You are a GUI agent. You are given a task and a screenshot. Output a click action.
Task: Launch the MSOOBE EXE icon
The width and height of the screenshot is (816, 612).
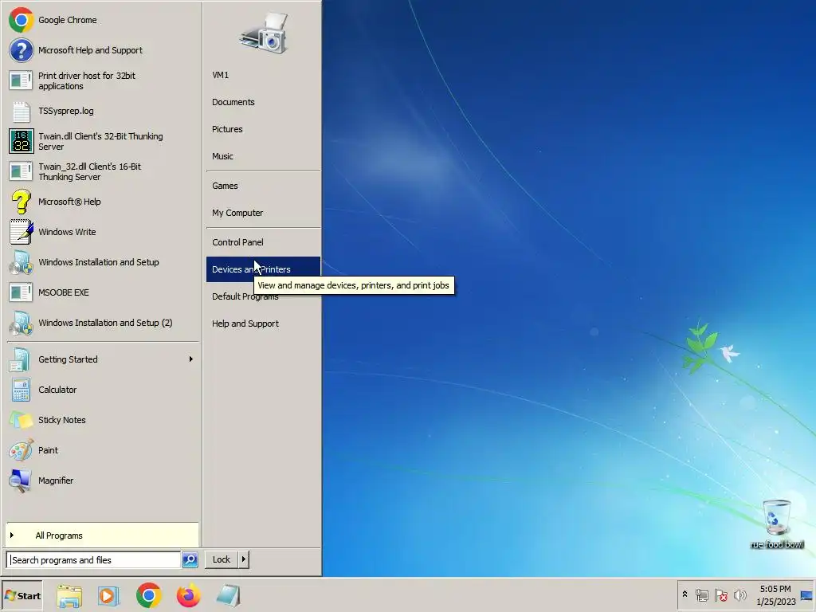22,292
